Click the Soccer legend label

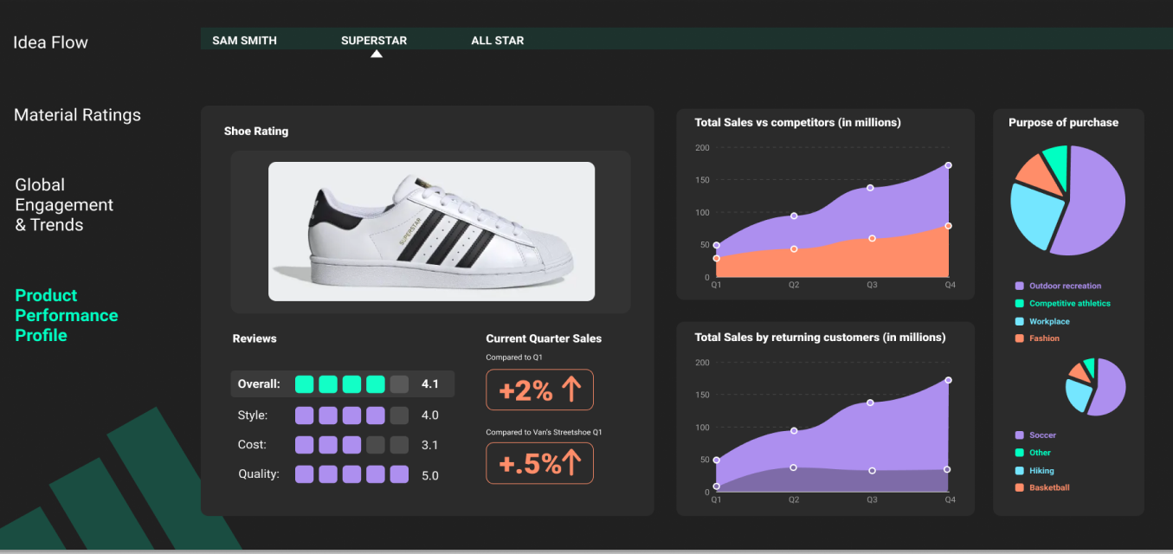[x=1042, y=435]
